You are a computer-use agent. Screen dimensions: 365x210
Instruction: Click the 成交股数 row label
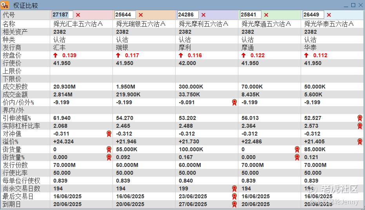click(15, 87)
